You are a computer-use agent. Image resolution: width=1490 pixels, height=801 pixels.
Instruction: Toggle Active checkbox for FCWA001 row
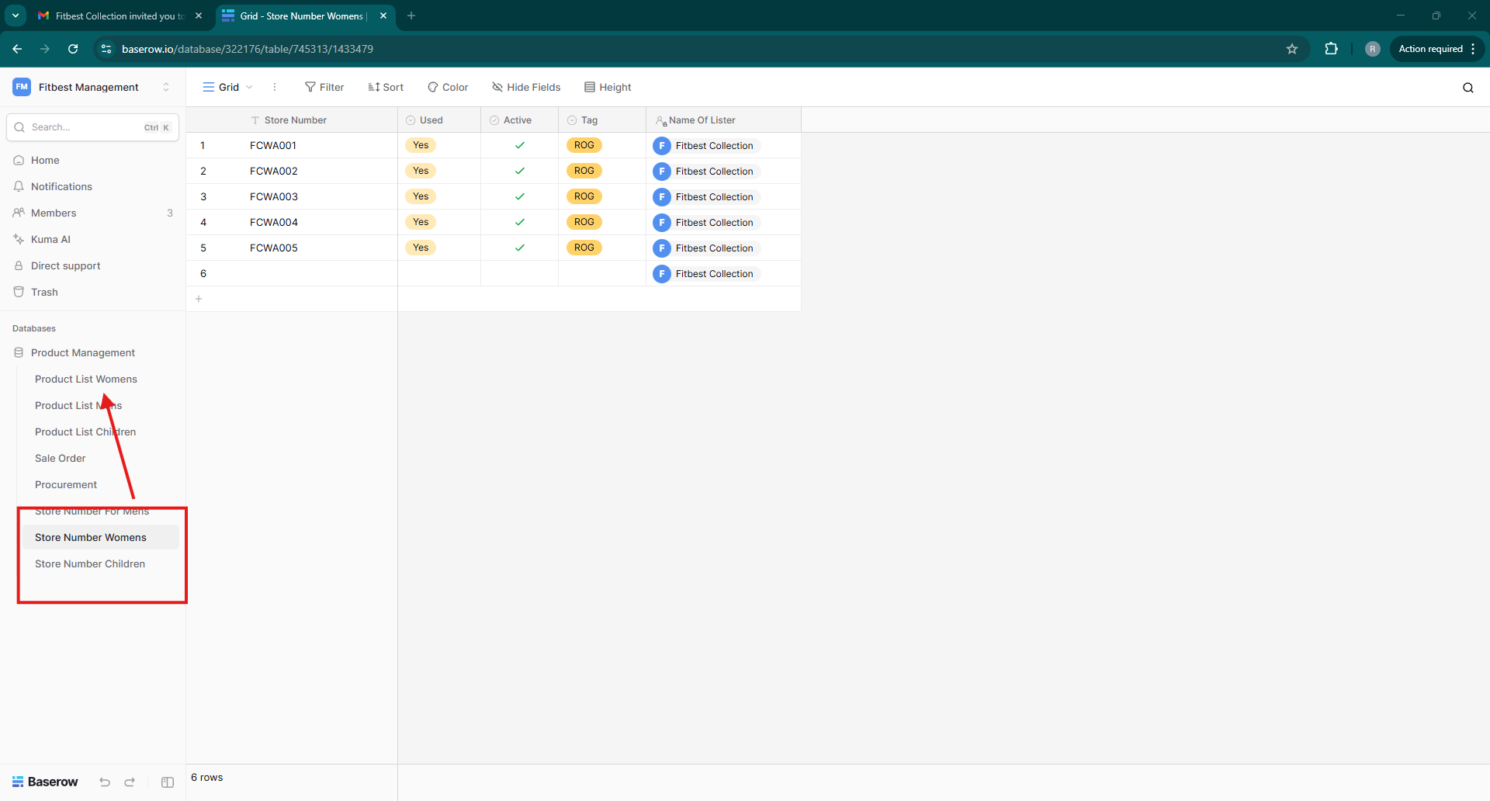(519, 145)
